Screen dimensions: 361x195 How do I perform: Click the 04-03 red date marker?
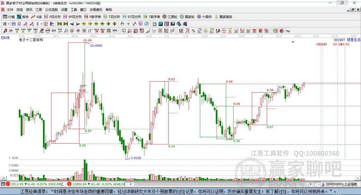point(345,44)
